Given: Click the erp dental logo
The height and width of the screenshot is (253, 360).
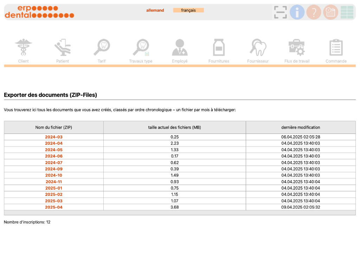Looking at the screenshot, I should (x=39, y=12).
